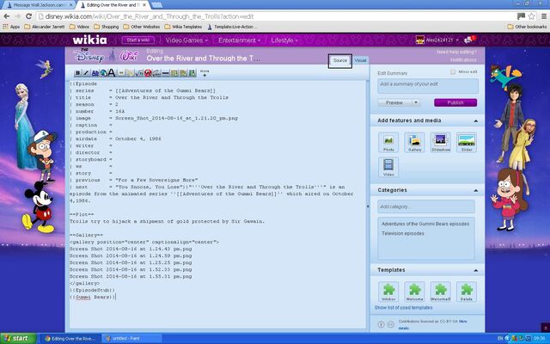Open Alex2424121 user account menu

coord(437,40)
